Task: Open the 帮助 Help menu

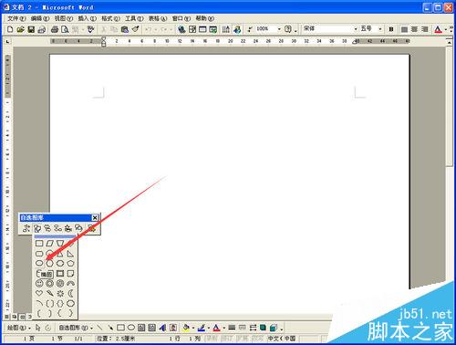Action: pyautogui.click(x=204, y=18)
